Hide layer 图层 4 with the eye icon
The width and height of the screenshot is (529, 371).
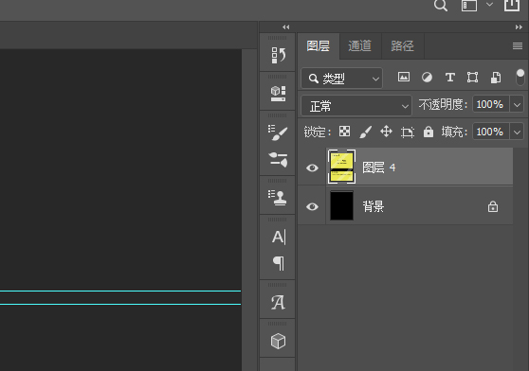coord(312,168)
